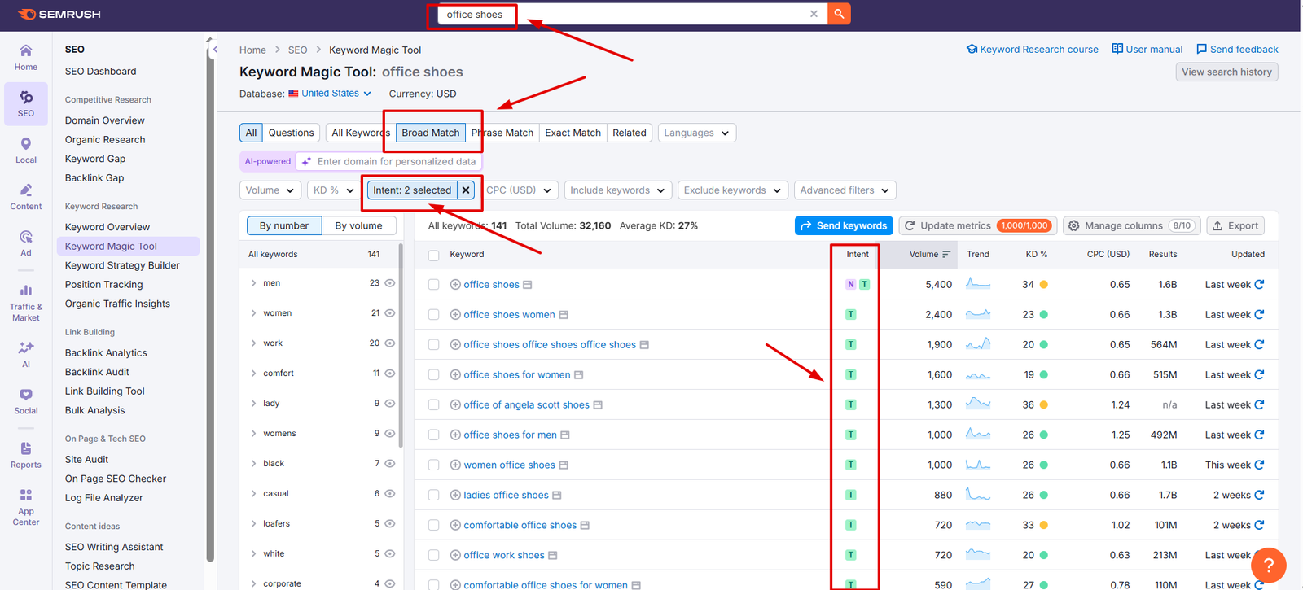1303x590 pixels.
Task: Click the Send keywords button
Action: pos(844,225)
